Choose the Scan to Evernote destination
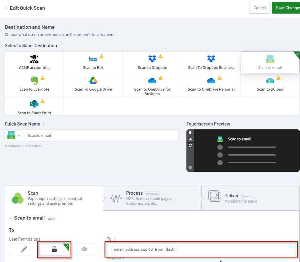Viewport: 300px width, 262px height. coord(34,84)
